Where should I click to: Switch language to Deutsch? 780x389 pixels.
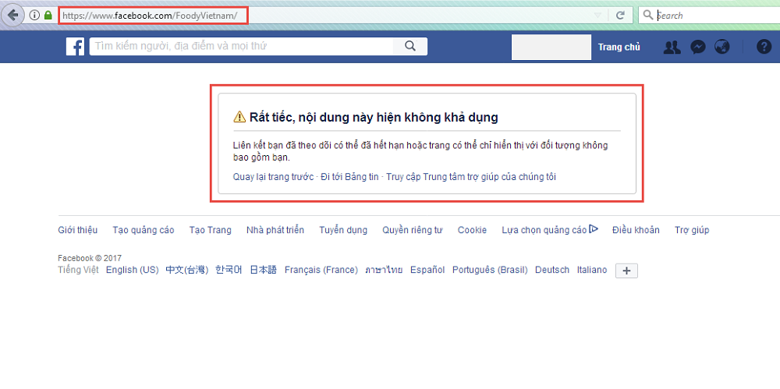click(x=552, y=270)
